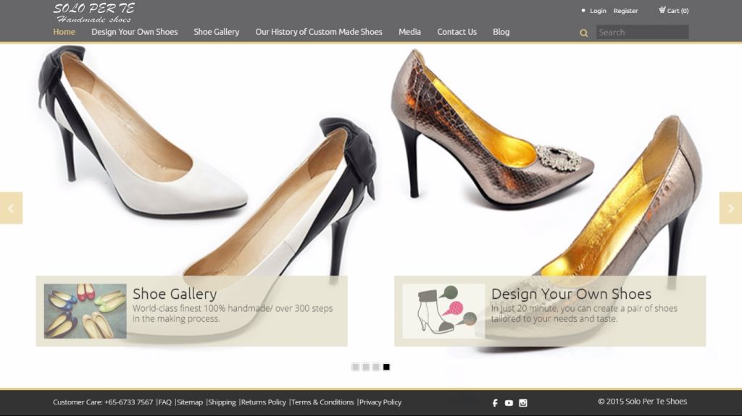Open the Returns Policy footer link
Image resolution: width=742 pixels, height=416 pixels.
coord(263,402)
